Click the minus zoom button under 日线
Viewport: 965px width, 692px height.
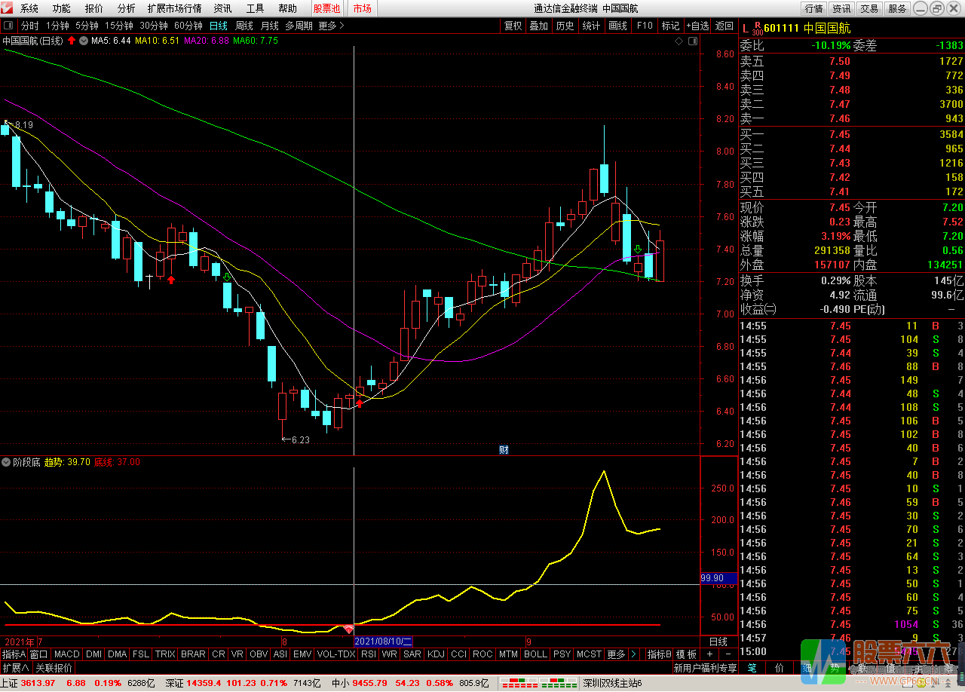(x=728, y=654)
